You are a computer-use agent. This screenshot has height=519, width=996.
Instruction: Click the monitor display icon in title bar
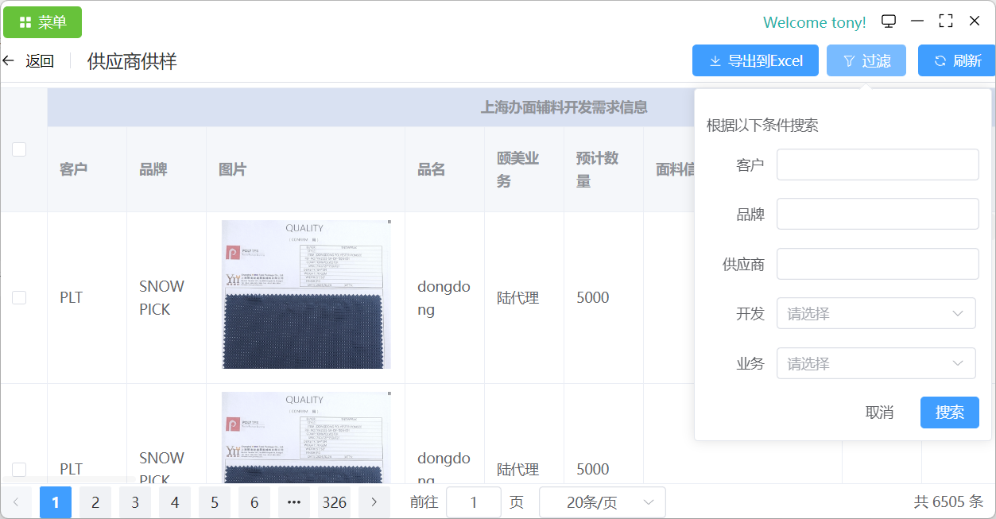coord(889,21)
